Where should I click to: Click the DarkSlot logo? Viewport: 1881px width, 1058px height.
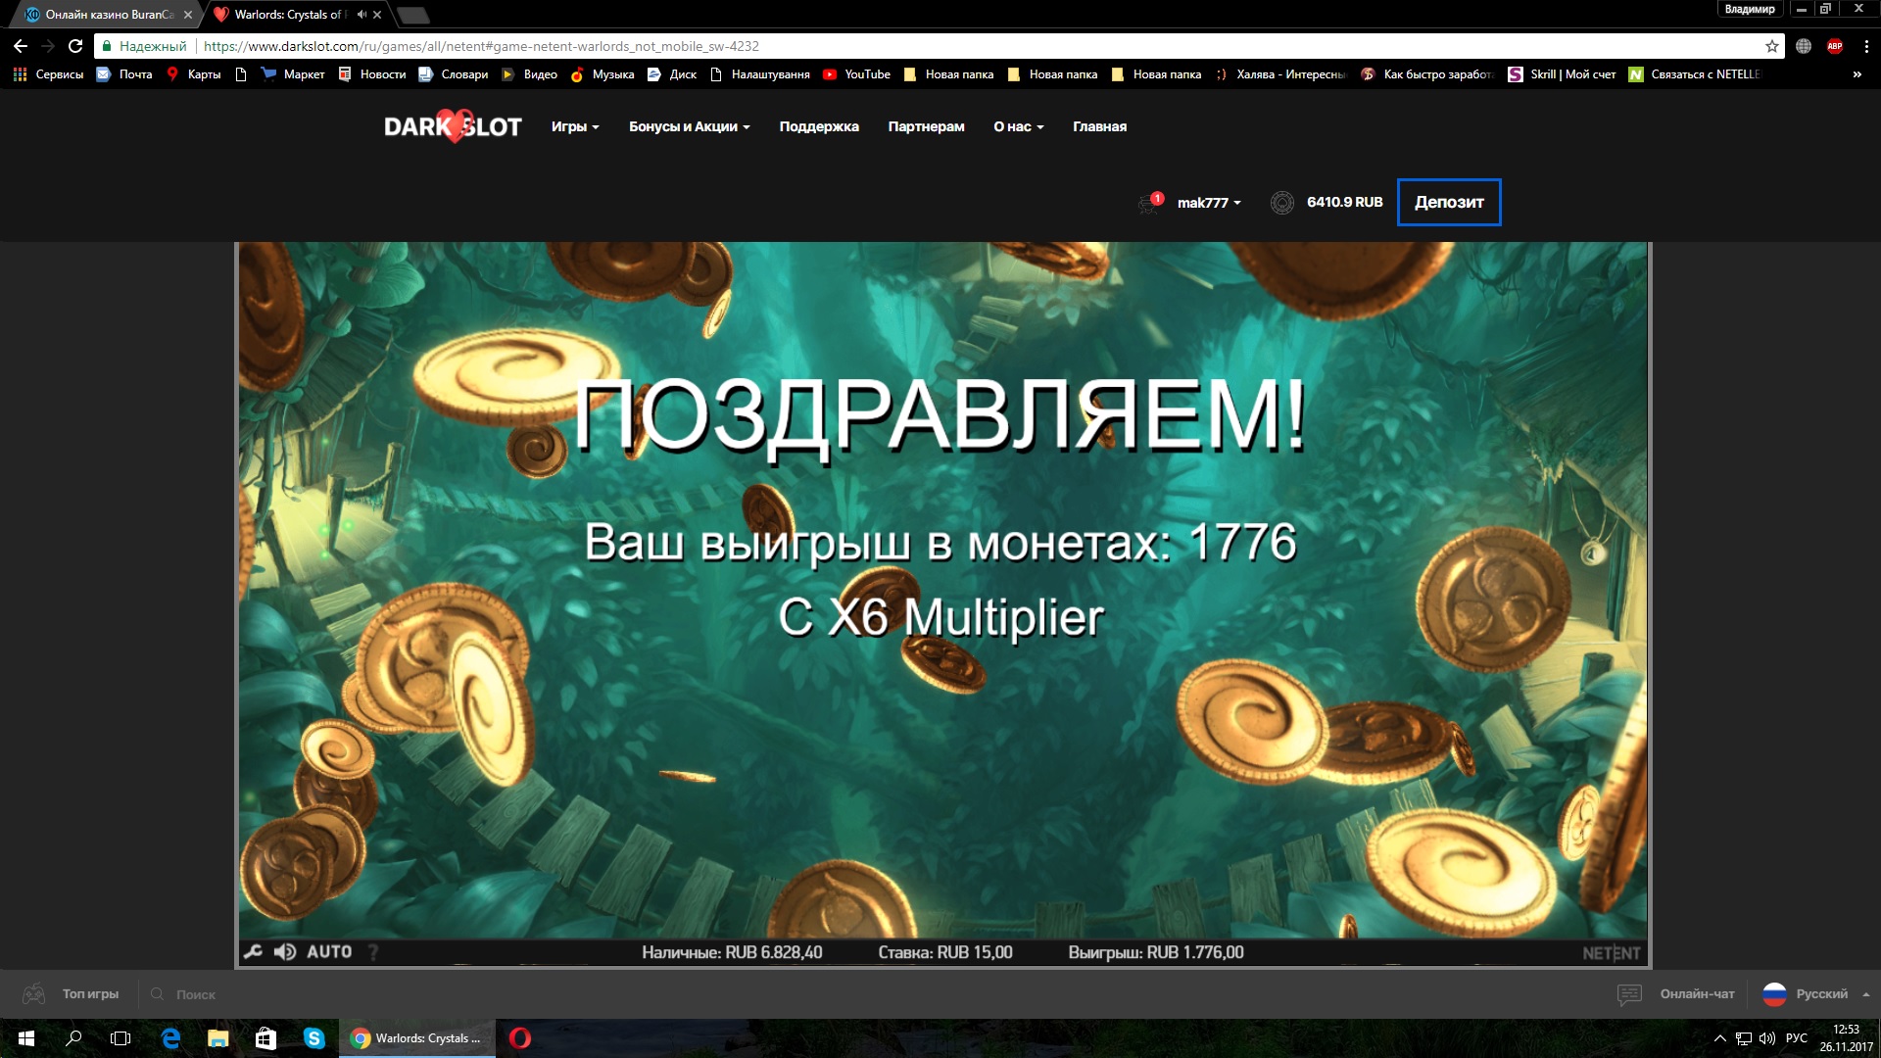(453, 126)
